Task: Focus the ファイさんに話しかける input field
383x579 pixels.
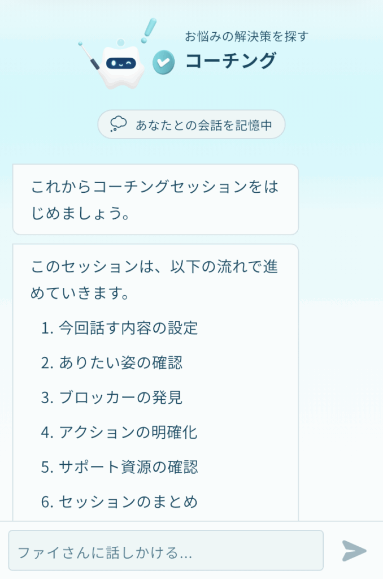Action: click(166, 550)
